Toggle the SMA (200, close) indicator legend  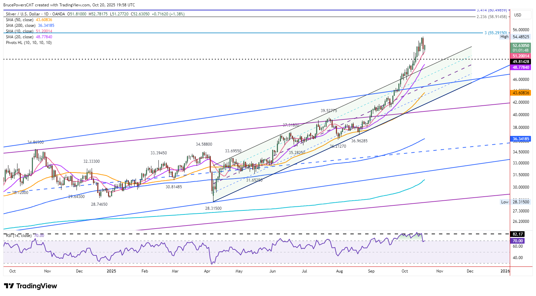20,26
